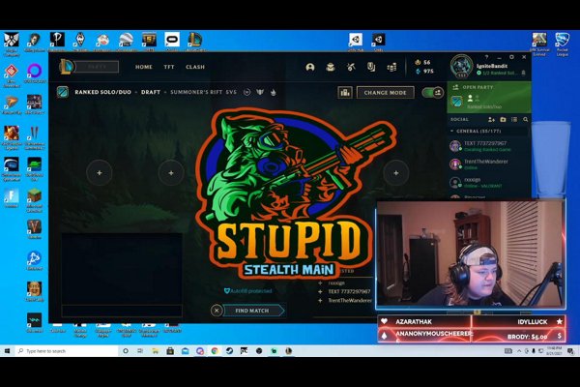This screenshot has width=580, height=387.
Task: Select the Oculus desktop shortcut
Action: 172,42
